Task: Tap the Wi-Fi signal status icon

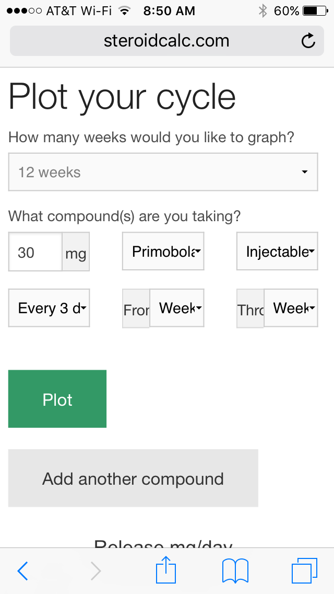Action: click(x=124, y=11)
